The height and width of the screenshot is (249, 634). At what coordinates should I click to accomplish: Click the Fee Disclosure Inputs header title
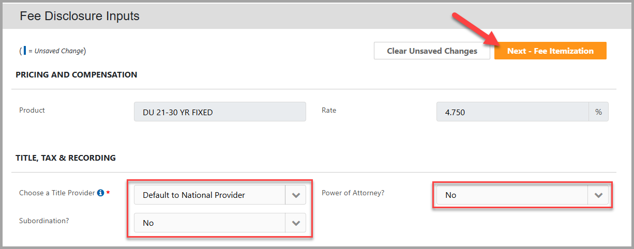pyautogui.click(x=80, y=16)
